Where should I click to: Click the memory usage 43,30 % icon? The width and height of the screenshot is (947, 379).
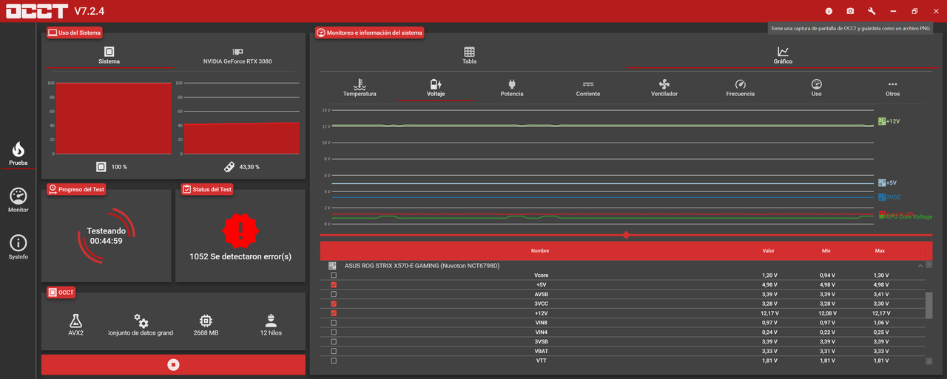point(229,166)
